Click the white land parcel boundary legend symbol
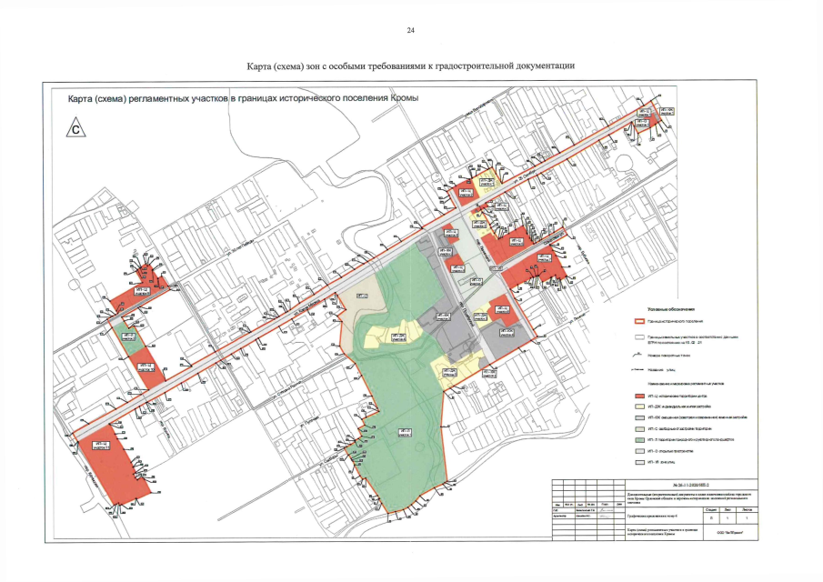The width and height of the screenshot is (823, 582). (x=638, y=337)
